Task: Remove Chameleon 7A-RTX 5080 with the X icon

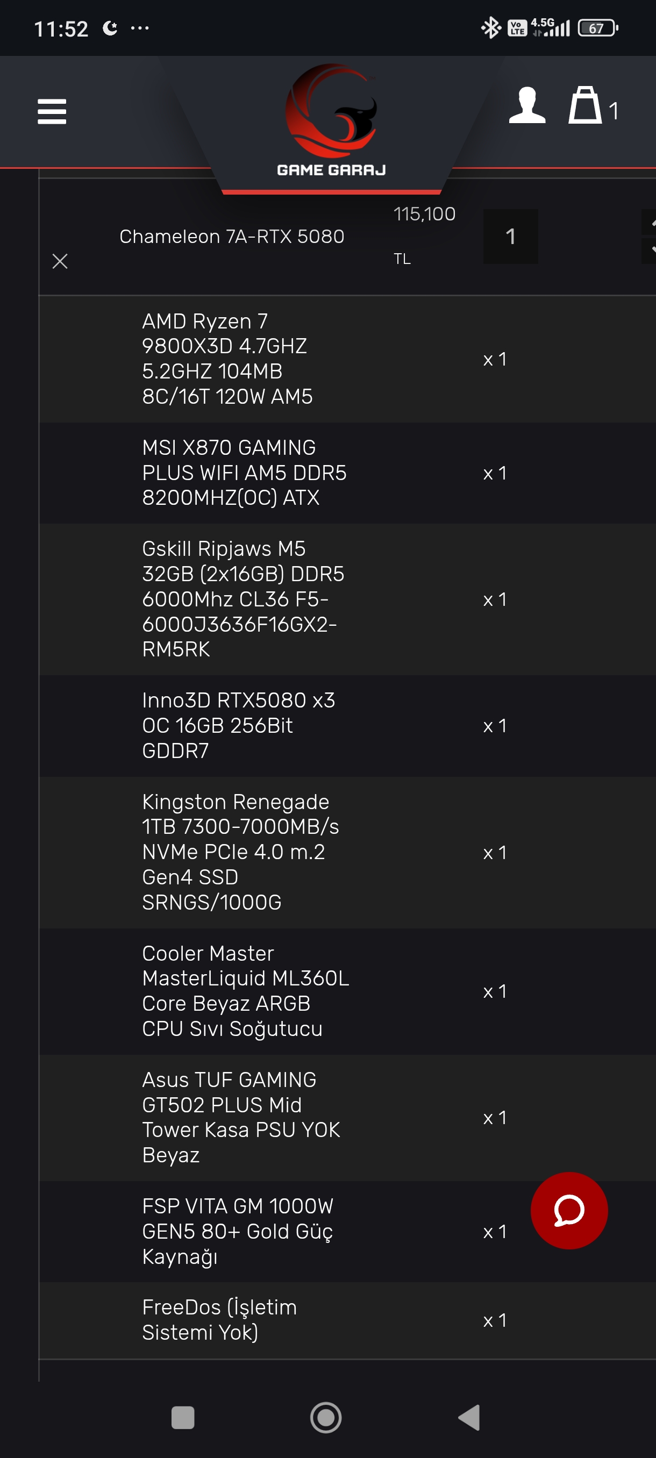Action: (60, 261)
